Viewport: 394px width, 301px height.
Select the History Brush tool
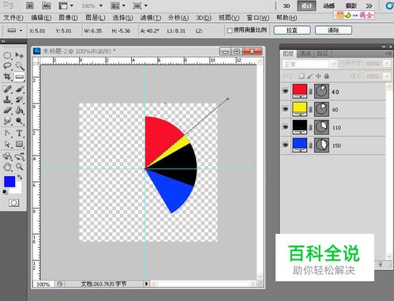point(19,100)
